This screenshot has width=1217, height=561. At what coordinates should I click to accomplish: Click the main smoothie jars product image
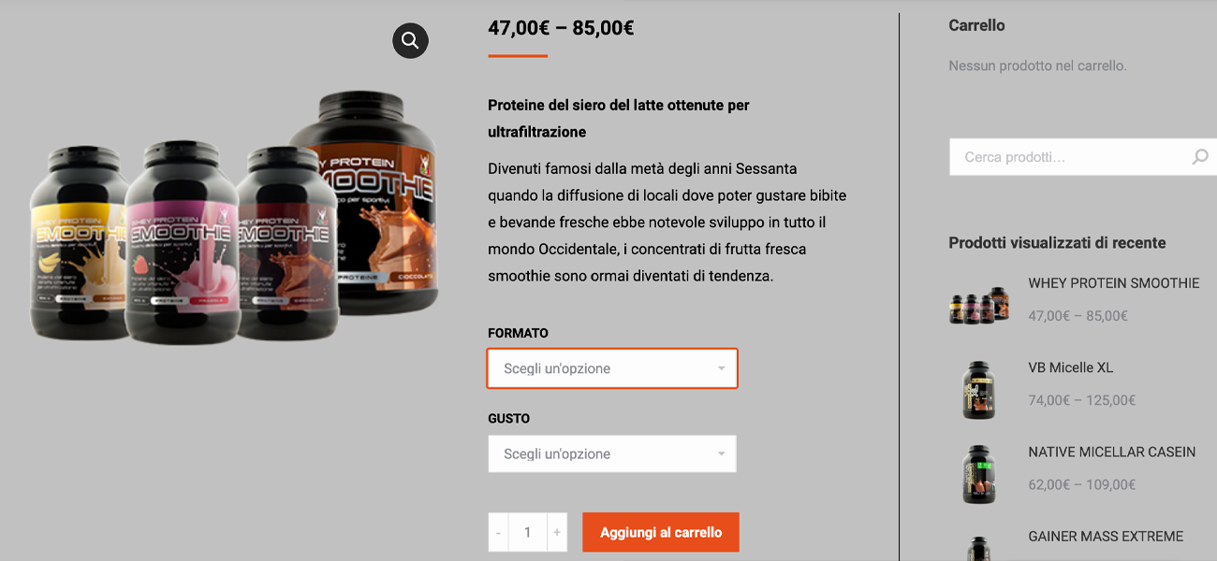click(x=234, y=217)
